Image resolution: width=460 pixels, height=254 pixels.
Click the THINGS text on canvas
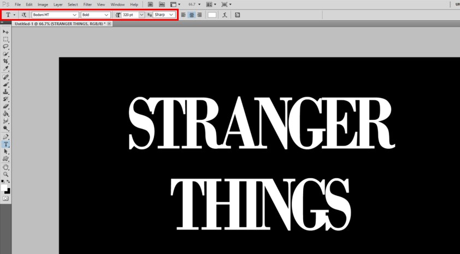coord(261,204)
